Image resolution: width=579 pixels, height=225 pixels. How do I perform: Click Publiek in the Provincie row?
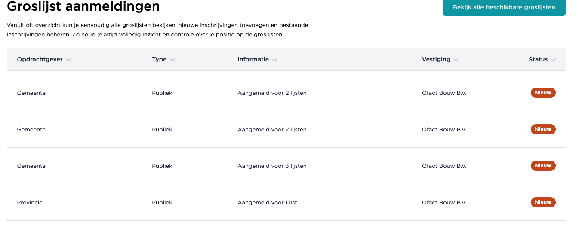(x=162, y=203)
